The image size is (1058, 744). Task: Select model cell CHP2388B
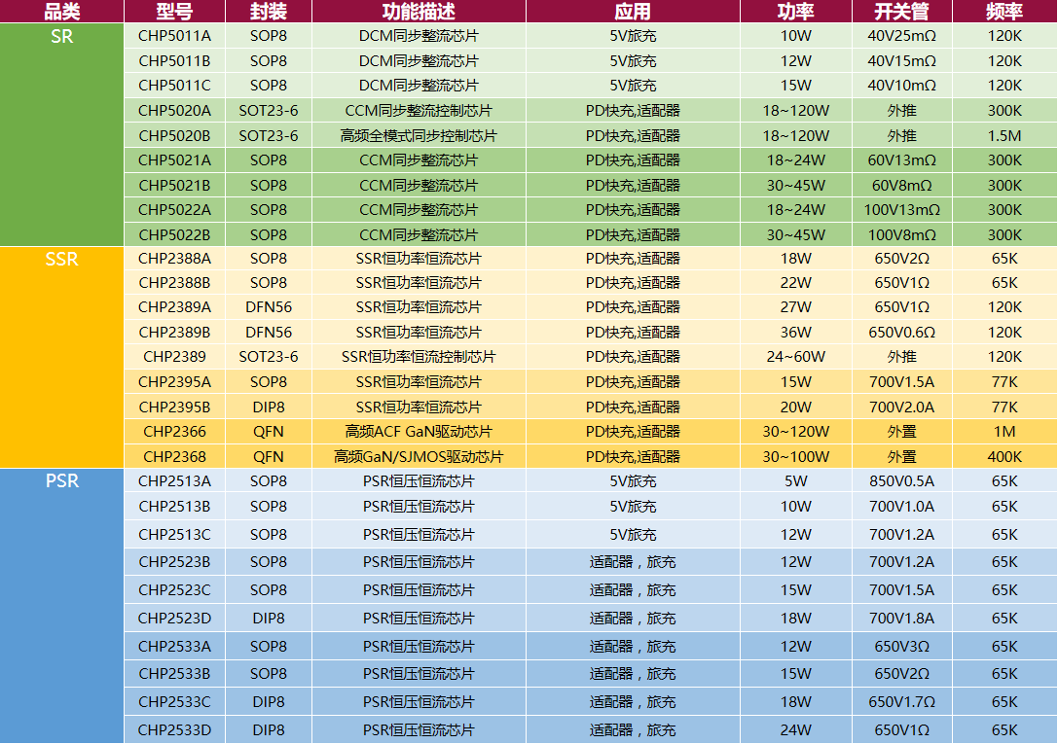pyautogui.click(x=175, y=283)
